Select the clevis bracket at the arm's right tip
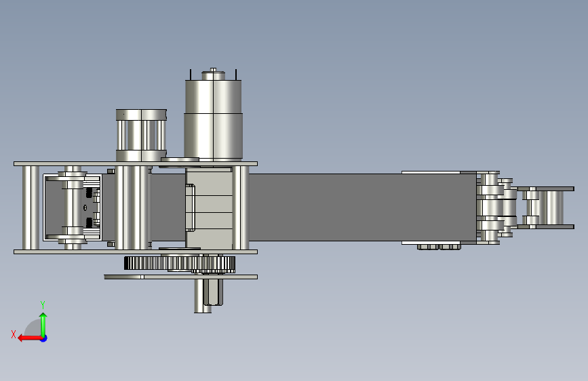 (546, 207)
